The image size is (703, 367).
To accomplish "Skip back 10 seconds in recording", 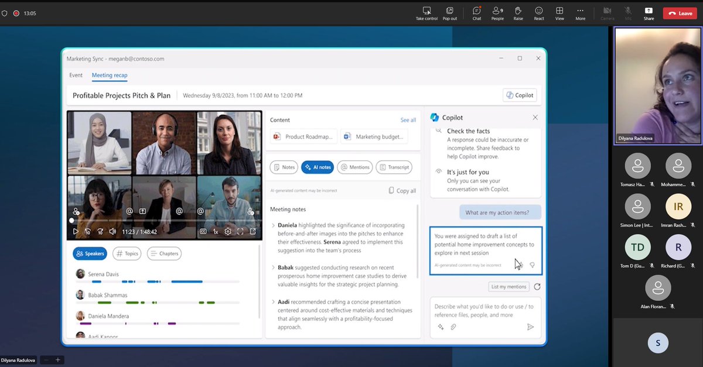I will (x=87, y=231).
